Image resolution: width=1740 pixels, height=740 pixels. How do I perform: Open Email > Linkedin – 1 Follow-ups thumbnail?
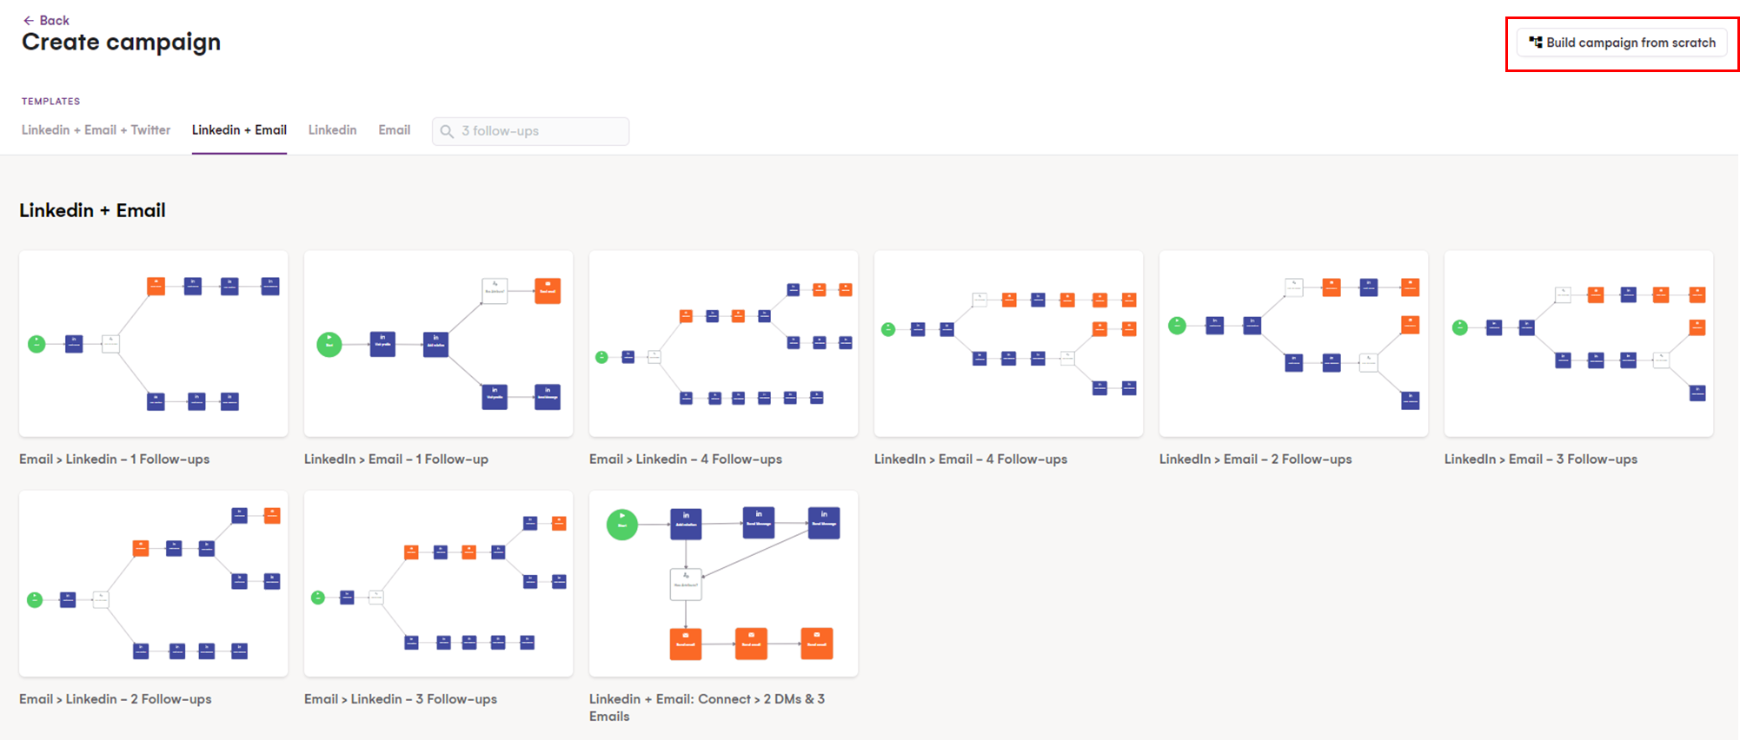coord(154,344)
